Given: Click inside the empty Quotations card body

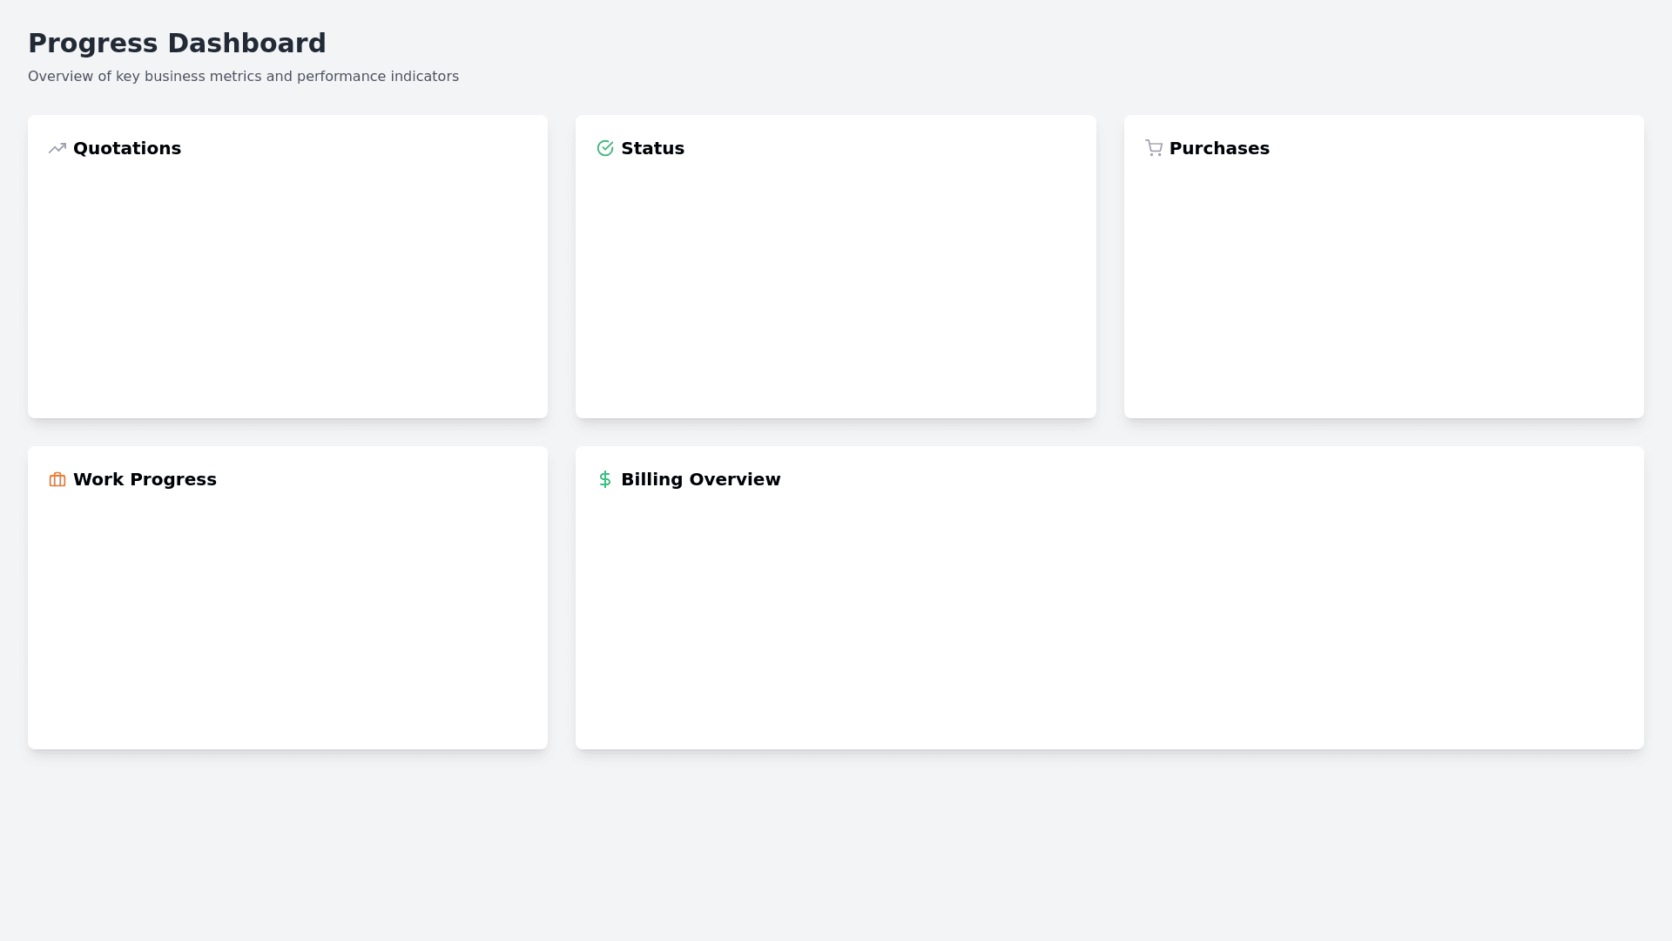Looking at the screenshot, I should click(x=287, y=288).
